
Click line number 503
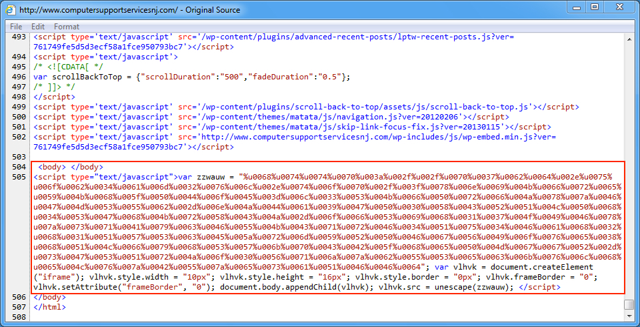click(x=19, y=157)
